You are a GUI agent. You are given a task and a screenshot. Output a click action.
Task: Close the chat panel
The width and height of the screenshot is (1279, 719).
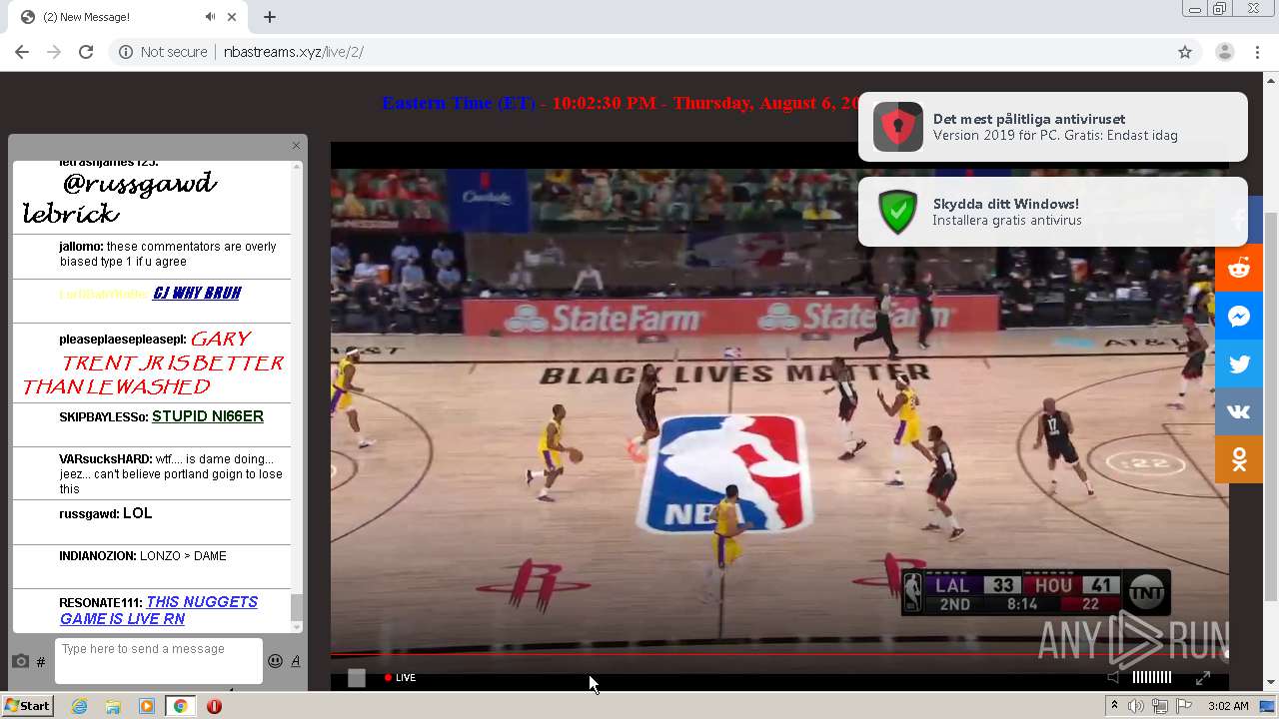[x=296, y=146]
